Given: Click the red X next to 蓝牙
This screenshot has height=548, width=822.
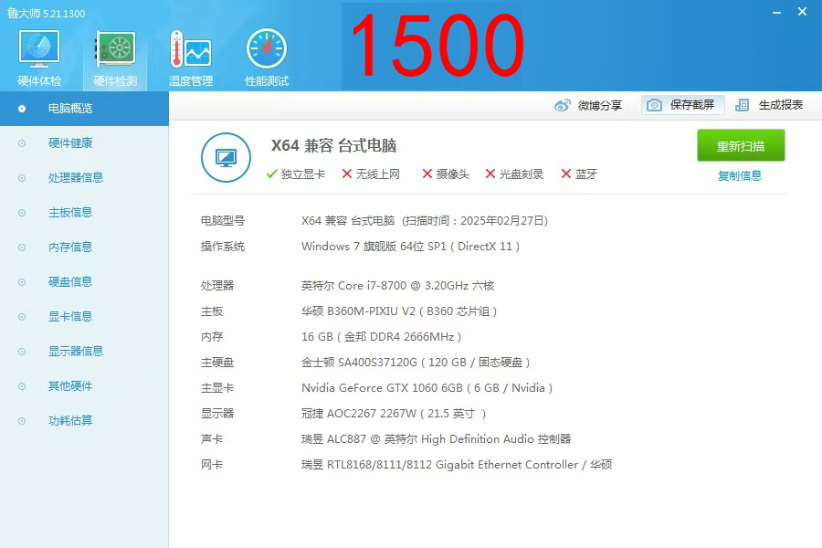Looking at the screenshot, I should tap(565, 174).
